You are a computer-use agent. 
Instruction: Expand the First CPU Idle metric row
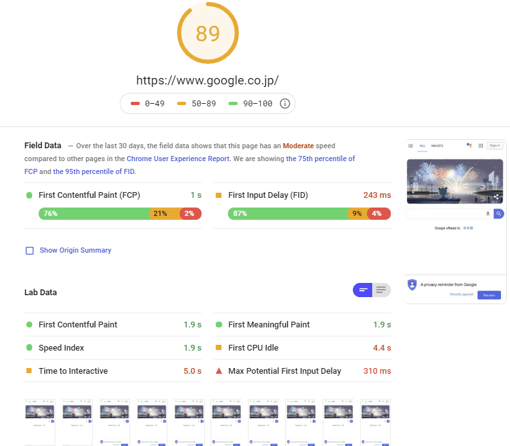tap(303, 347)
